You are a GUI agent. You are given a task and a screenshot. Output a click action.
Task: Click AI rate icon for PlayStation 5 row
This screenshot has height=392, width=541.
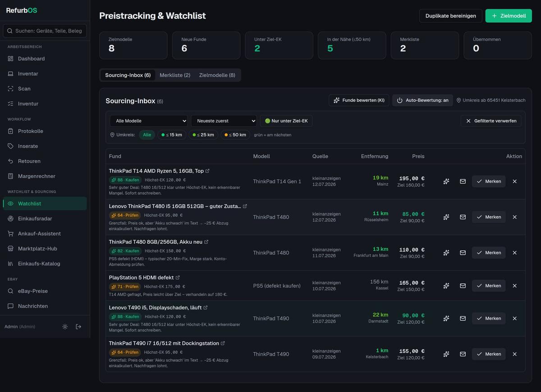click(x=446, y=285)
